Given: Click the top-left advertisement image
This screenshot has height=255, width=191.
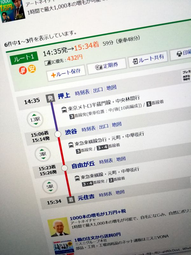Looking at the screenshot, I should pos(12,10).
